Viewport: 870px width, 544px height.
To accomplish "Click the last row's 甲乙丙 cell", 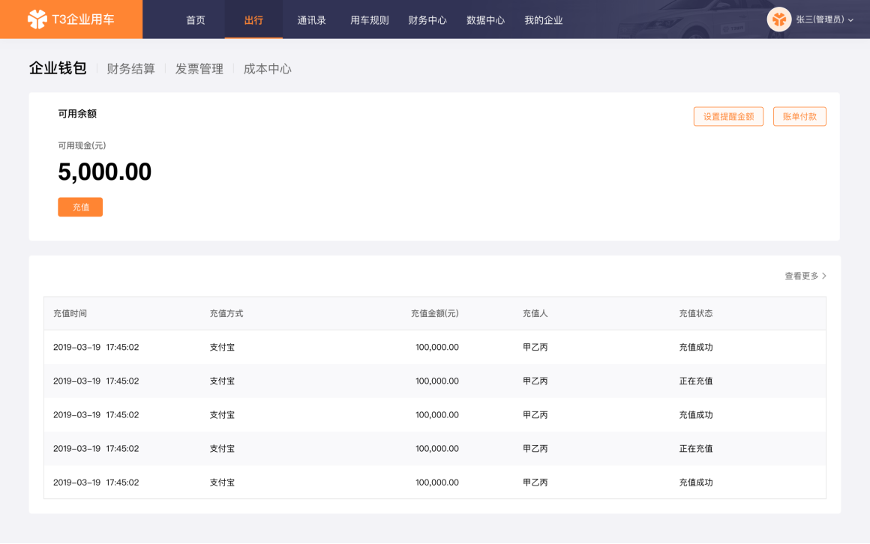I will (535, 483).
